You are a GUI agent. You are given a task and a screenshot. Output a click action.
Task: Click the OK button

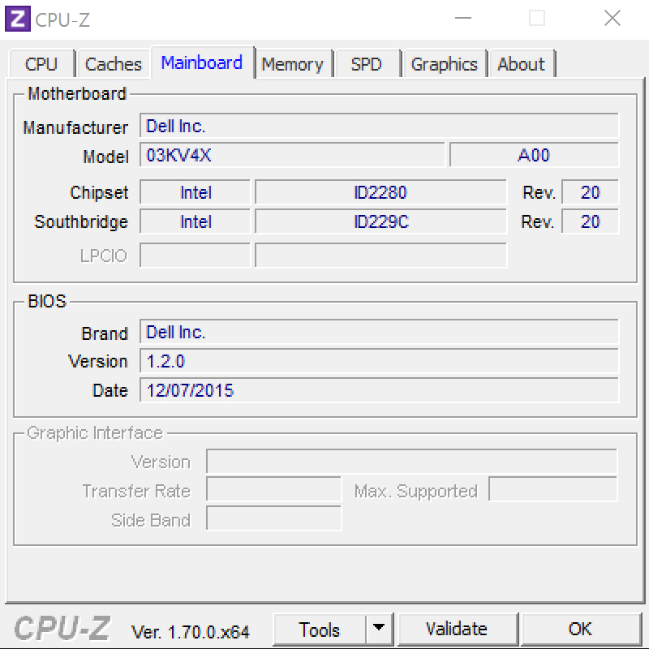click(580, 630)
